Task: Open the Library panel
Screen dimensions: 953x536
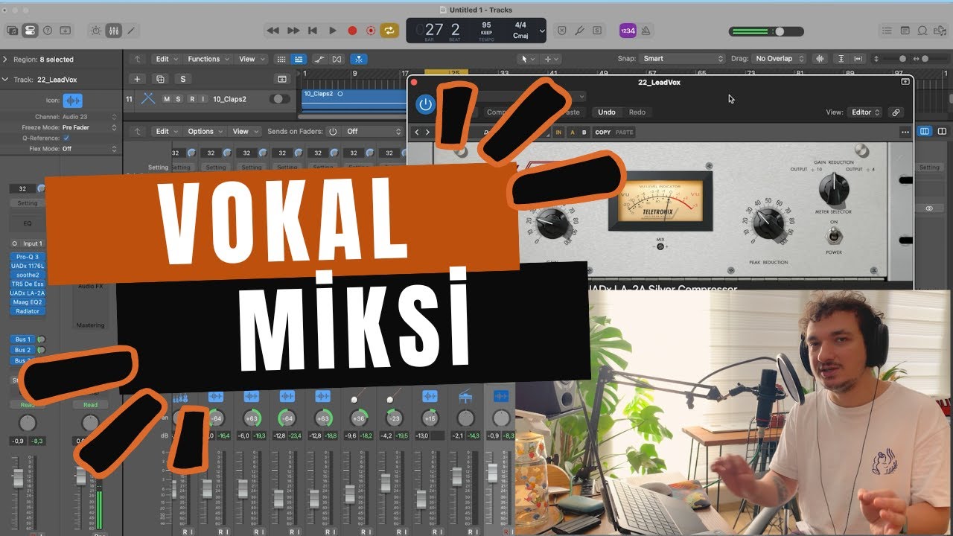Action: 12,31
